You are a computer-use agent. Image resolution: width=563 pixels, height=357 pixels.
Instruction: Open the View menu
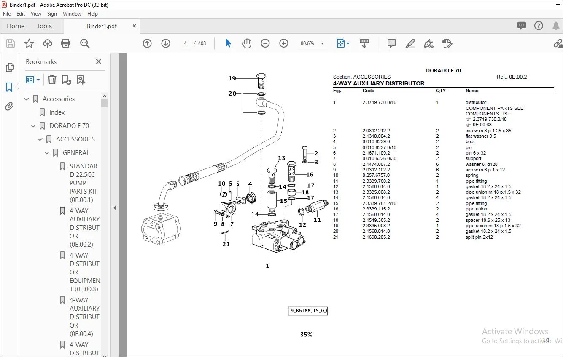36,14
